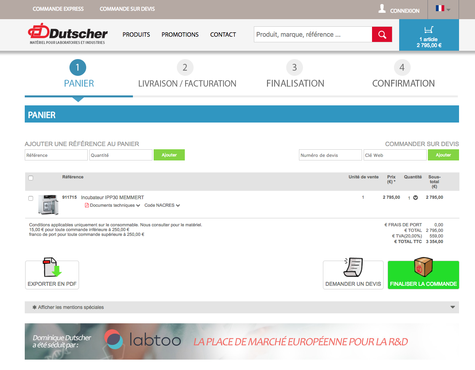The height and width of the screenshot is (370, 475).
Task: Click the 'Dominique Dutscher a été séduit par' text
Action: click(62, 341)
